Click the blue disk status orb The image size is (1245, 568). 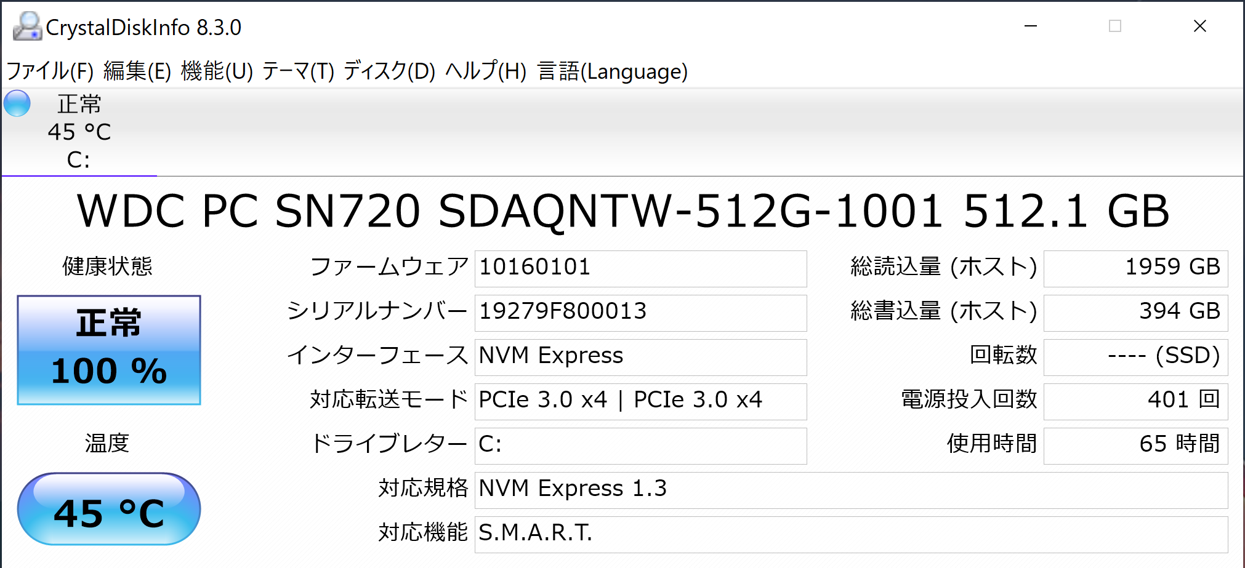point(17,103)
